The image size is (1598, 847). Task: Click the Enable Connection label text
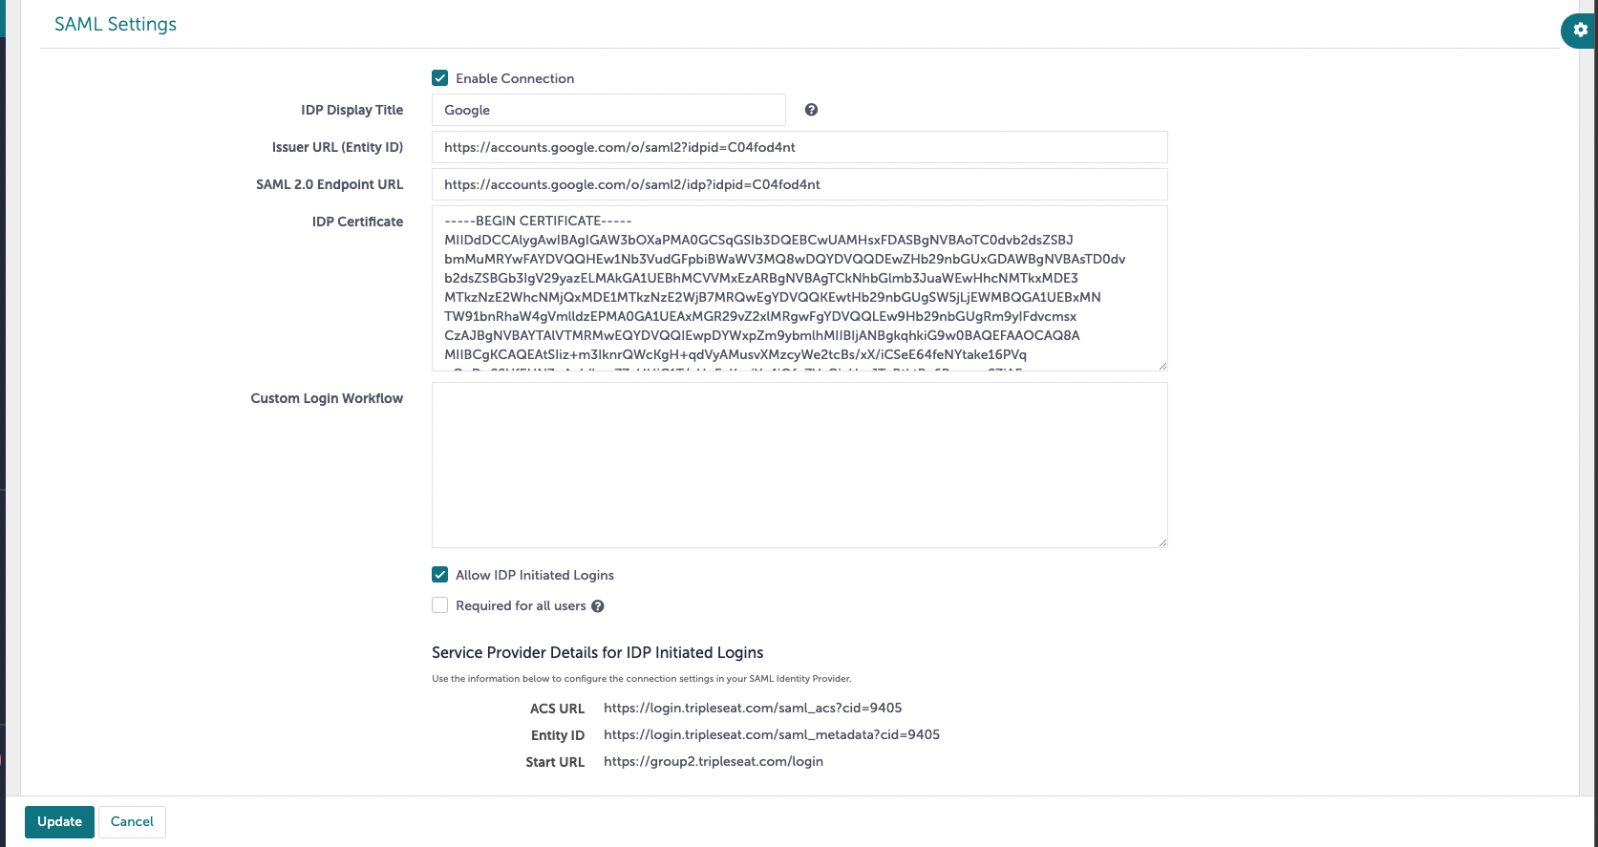click(515, 78)
